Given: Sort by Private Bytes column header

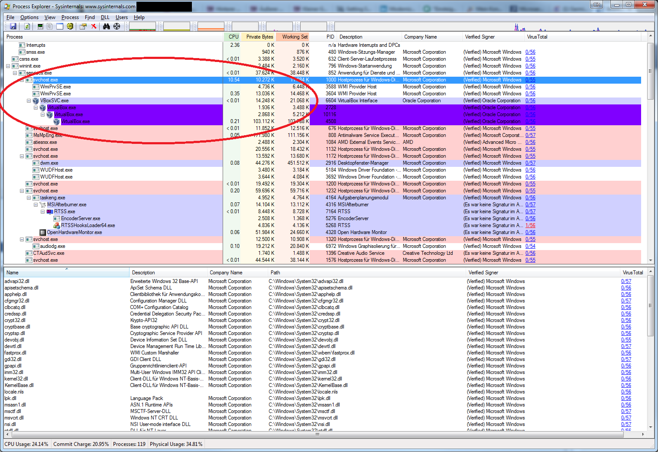Looking at the screenshot, I should [258, 37].
